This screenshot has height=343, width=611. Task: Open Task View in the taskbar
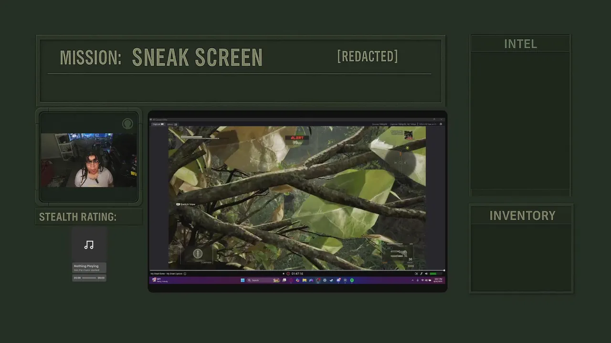[284, 280]
